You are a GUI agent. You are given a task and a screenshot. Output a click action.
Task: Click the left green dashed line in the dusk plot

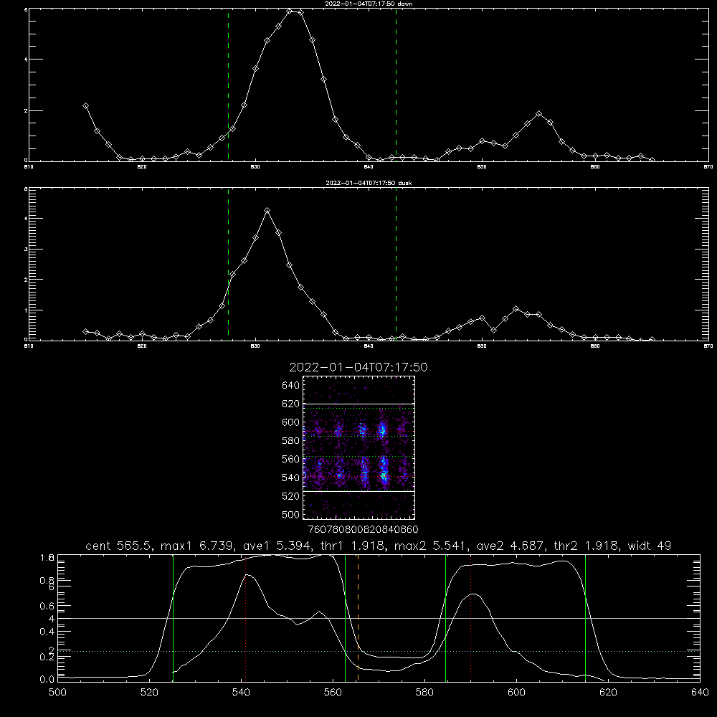[x=228, y=264]
